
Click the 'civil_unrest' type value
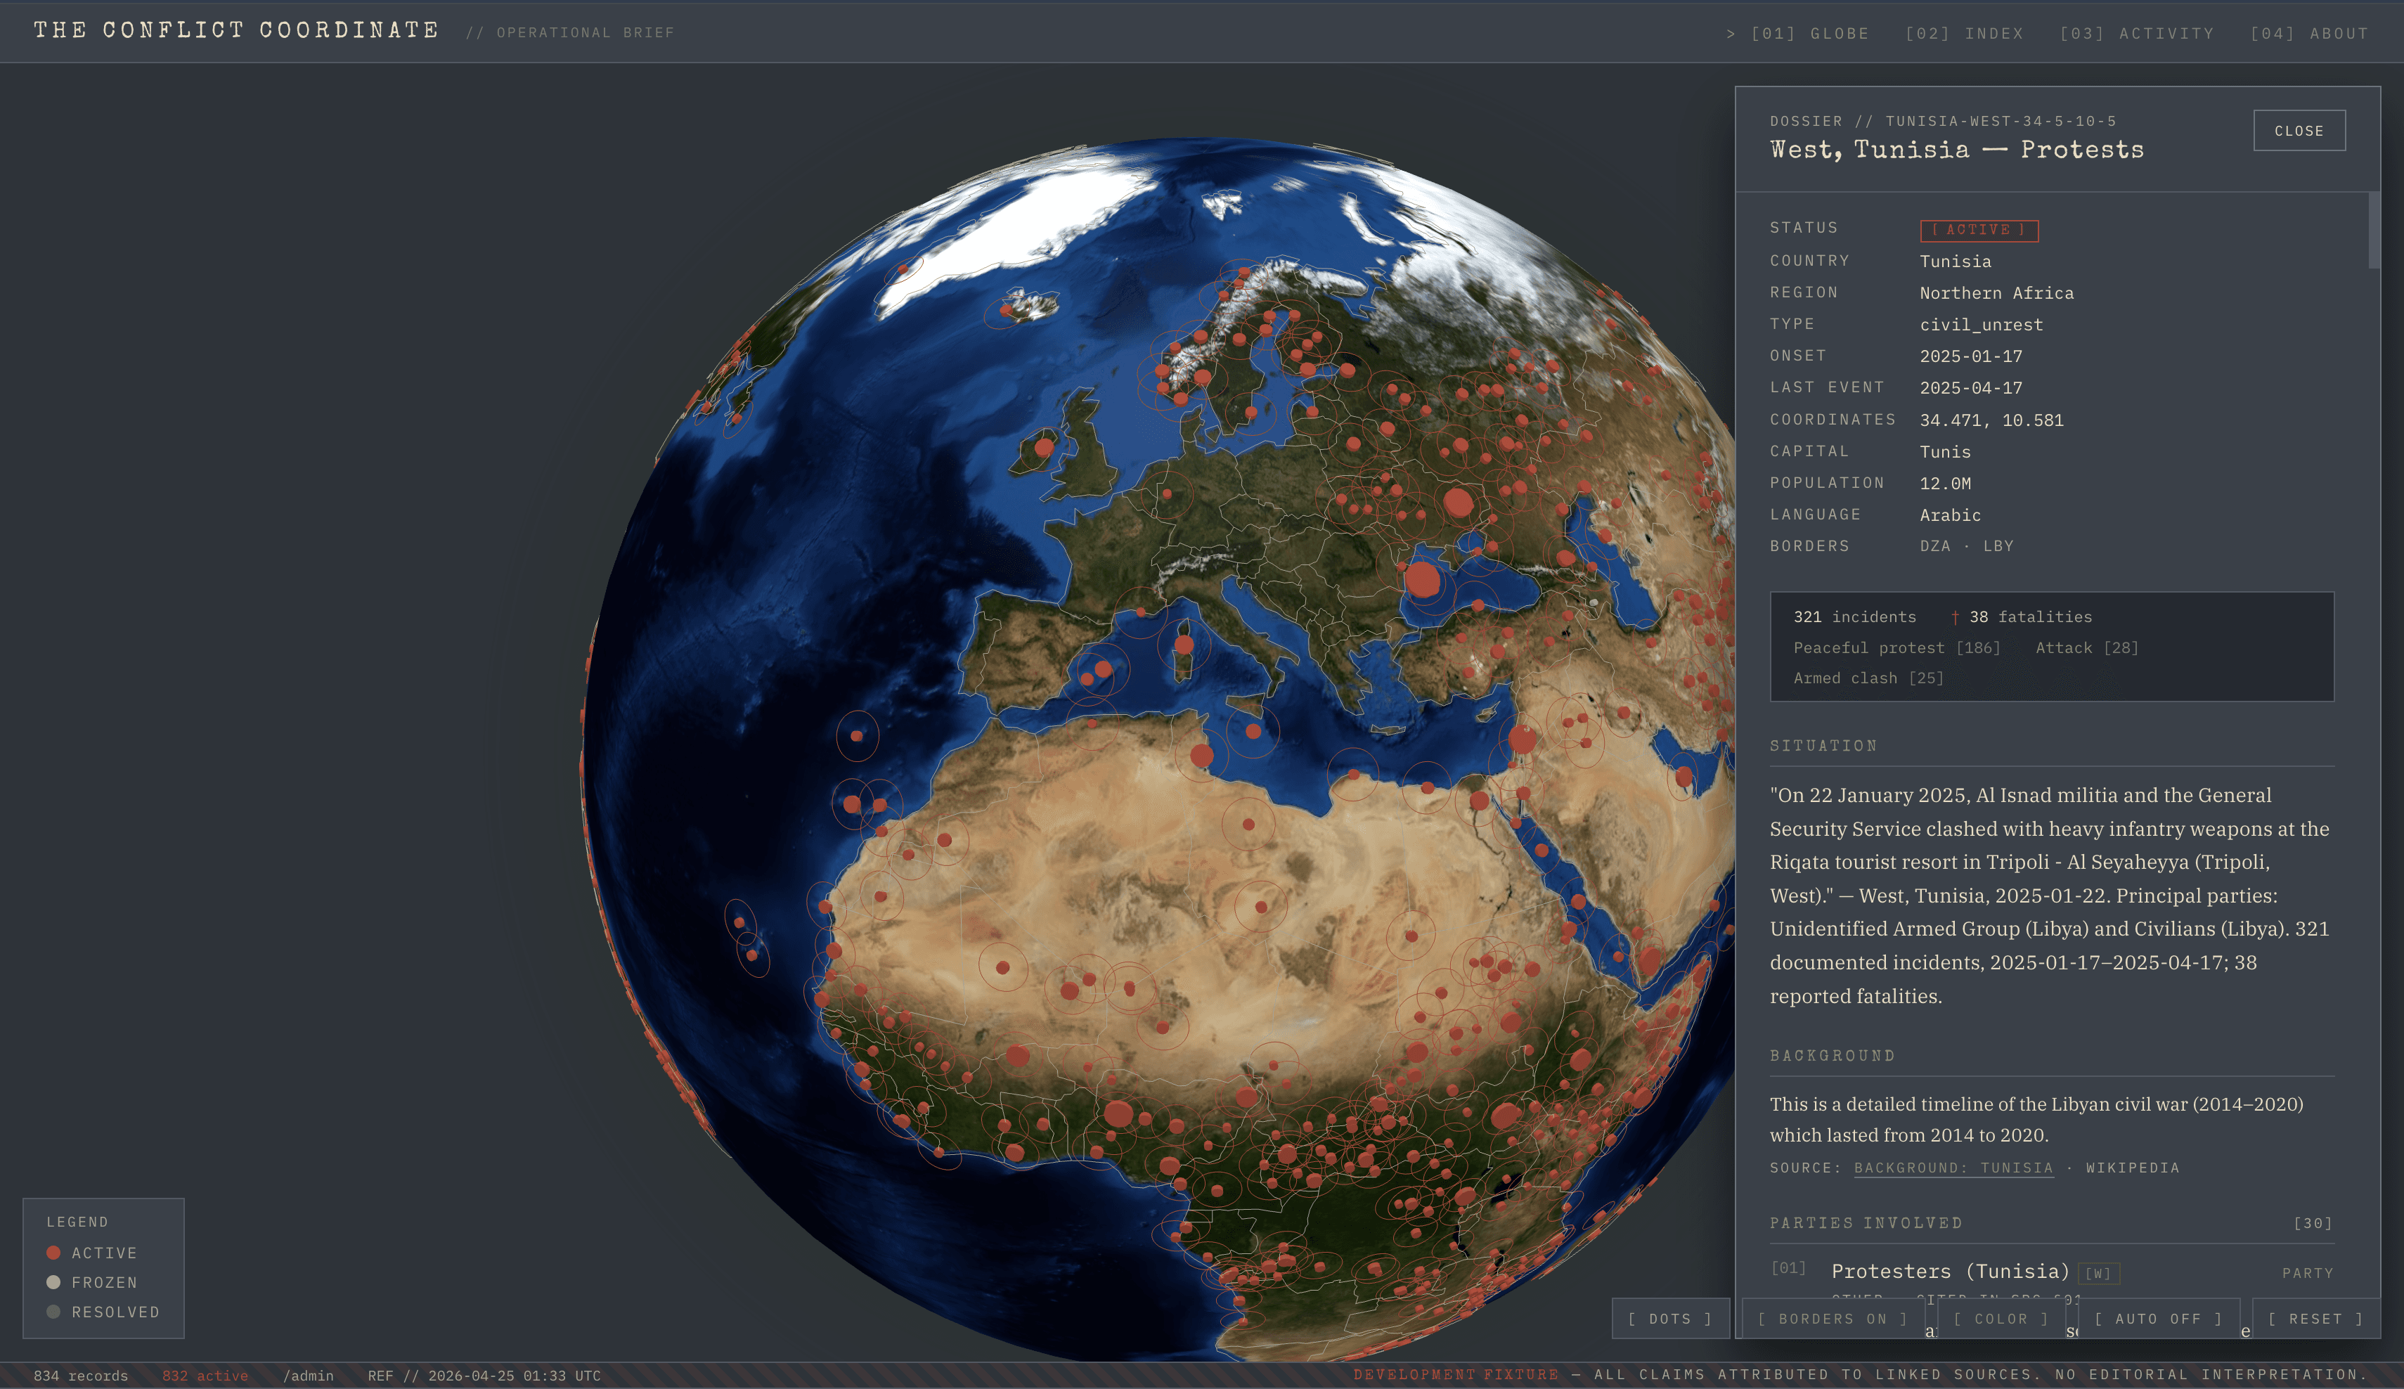click(x=1982, y=325)
